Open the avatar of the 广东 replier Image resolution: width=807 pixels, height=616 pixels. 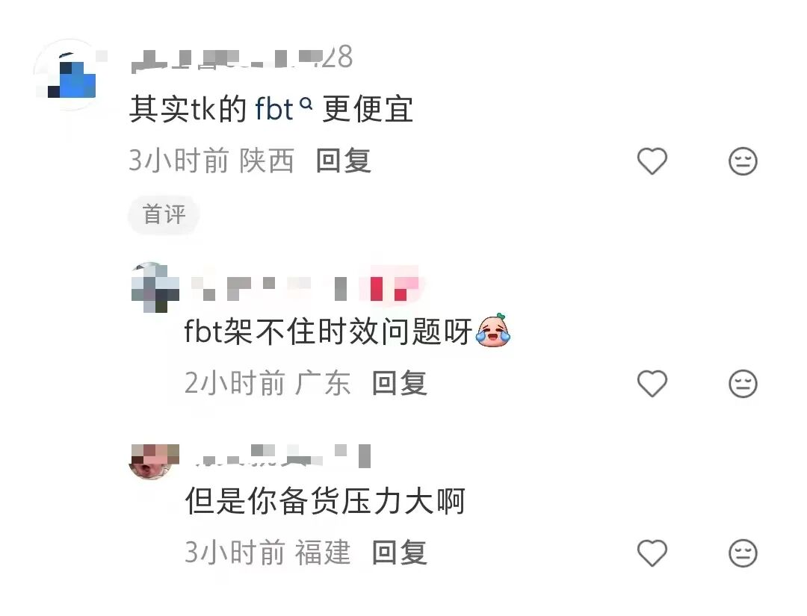(155, 287)
